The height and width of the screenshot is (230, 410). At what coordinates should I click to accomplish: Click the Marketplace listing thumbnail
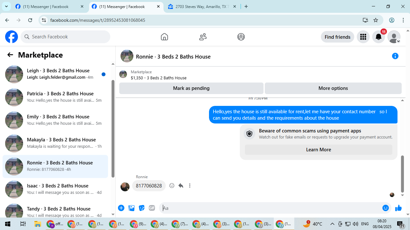(123, 75)
